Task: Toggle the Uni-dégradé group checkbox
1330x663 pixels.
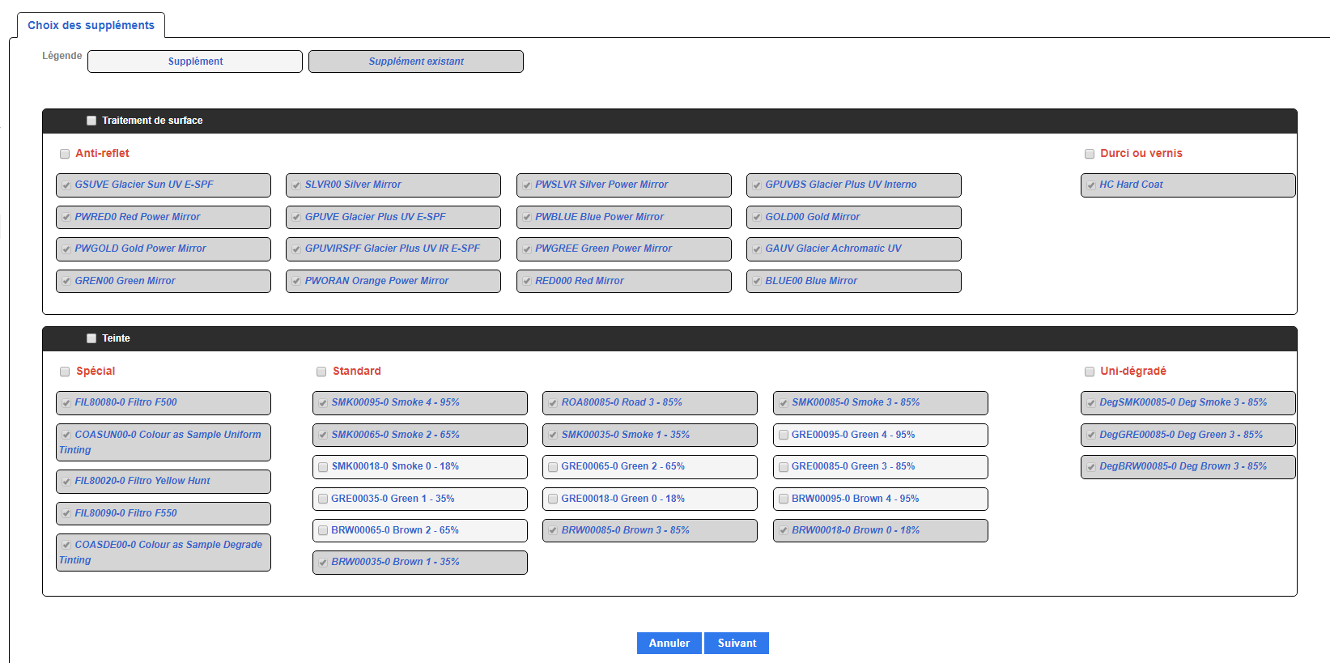Action: click(x=1090, y=372)
